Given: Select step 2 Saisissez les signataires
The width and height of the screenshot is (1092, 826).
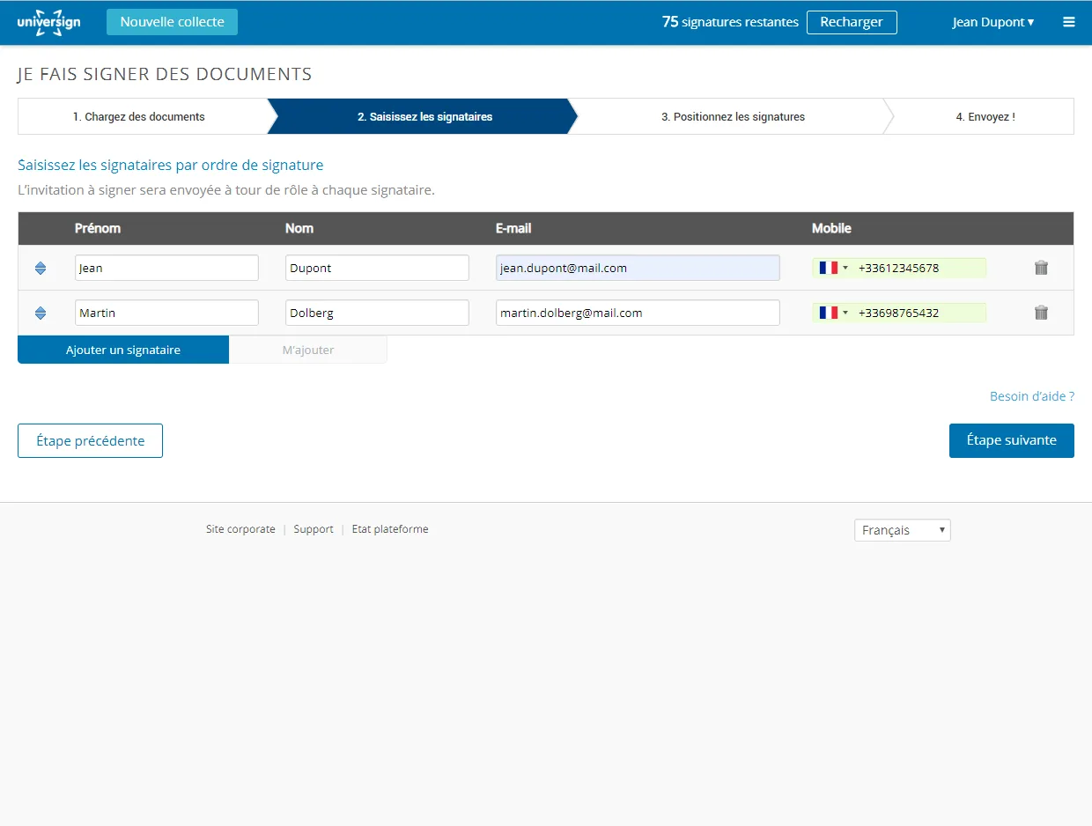Looking at the screenshot, I should click(x=424, y=116).
